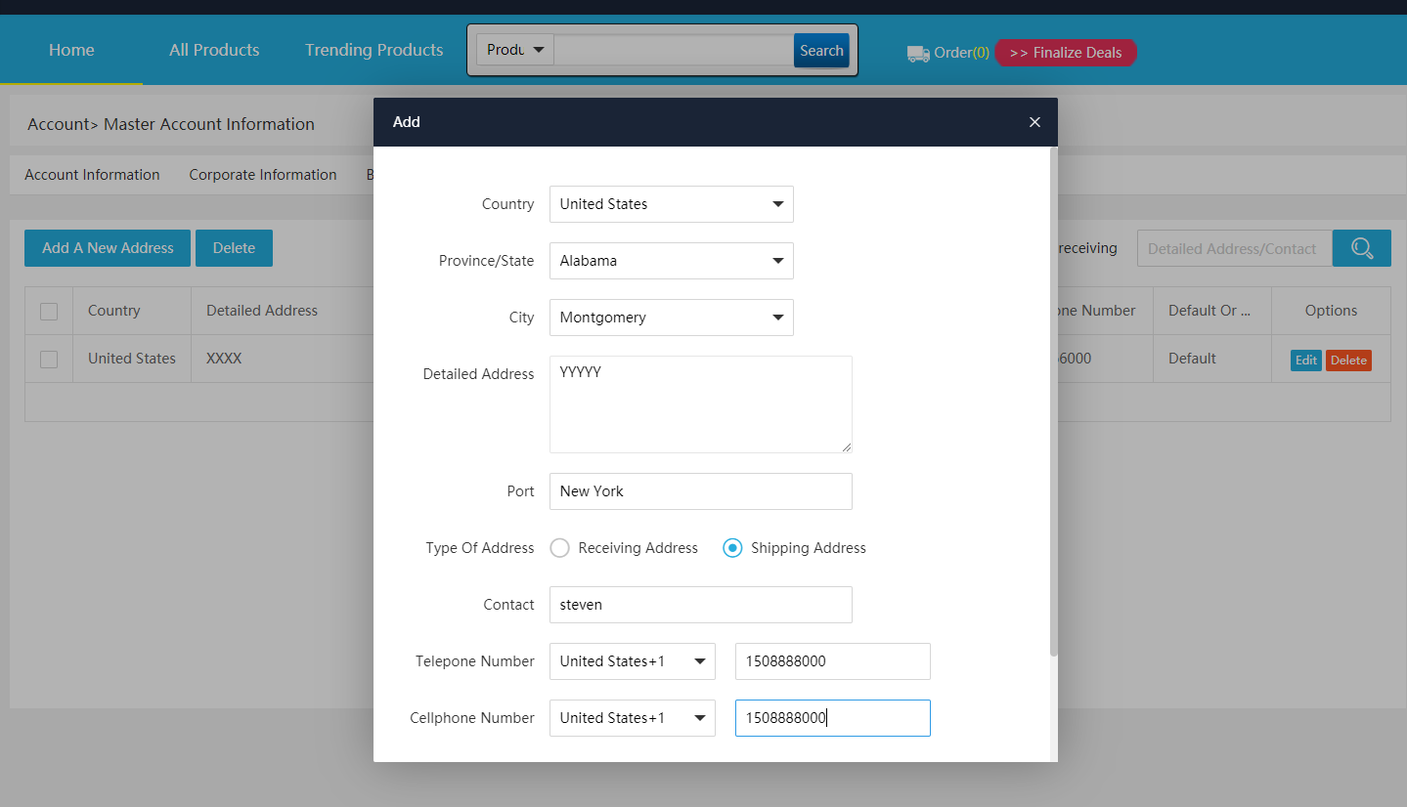This screenshot has height=807, width=1407.
Task: Click the Telepone Number input field
Action: pos(833,661)
